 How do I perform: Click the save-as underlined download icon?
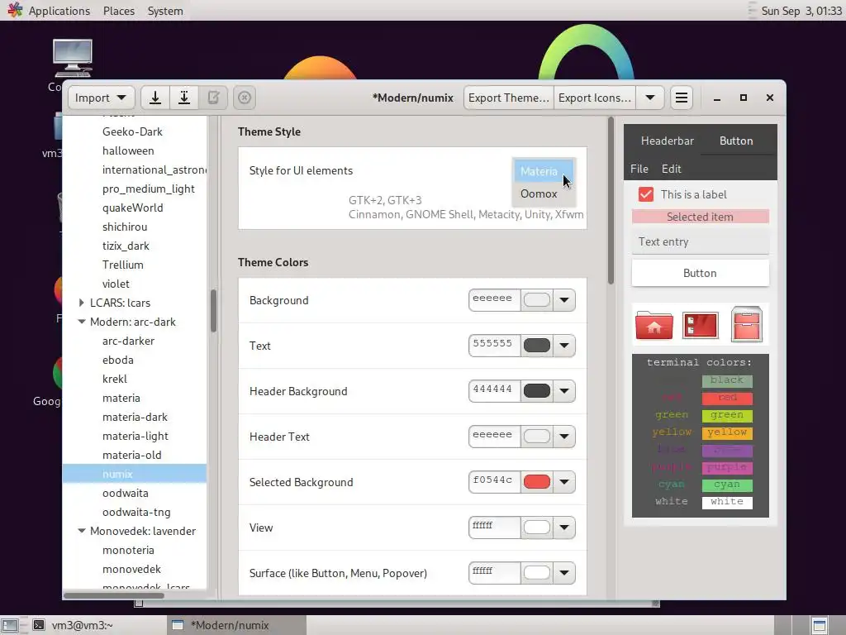click(184, 98)
